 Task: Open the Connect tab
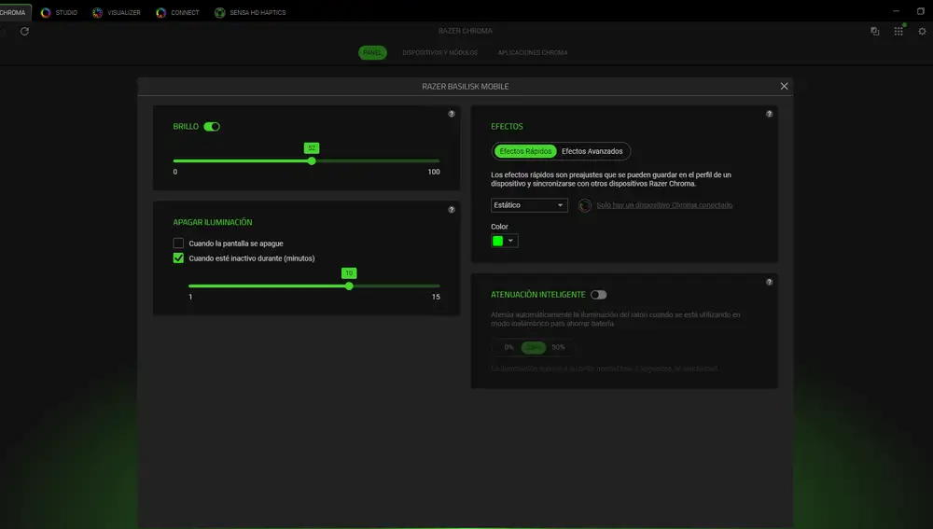(x=177, y=12)
